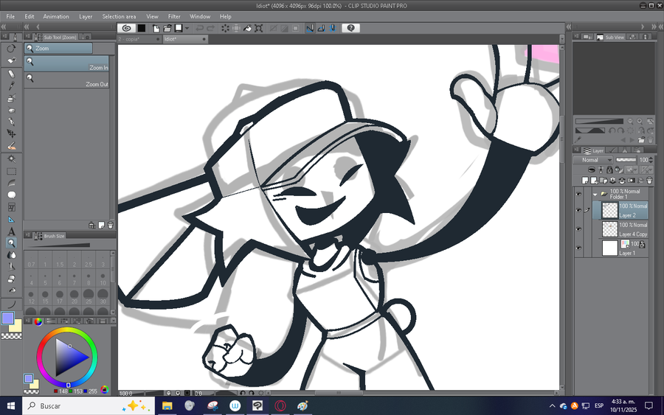Toggle Set as Reference Layer lighthouse icon
Image resolution: width=664 pixels, height=415 pixels.
point(601,170)
